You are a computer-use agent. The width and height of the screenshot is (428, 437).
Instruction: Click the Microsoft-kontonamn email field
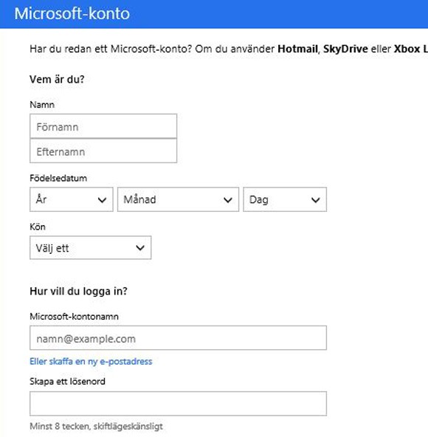tap(178, 338)
